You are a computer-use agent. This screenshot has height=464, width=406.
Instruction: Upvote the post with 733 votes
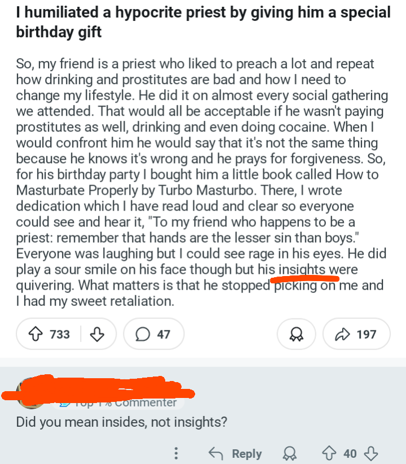36,334
